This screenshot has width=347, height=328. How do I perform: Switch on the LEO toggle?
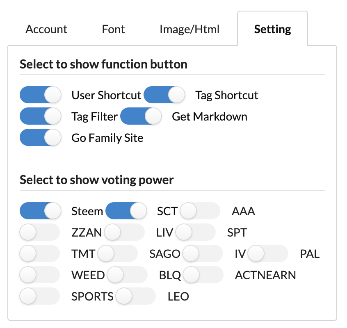(x=136, y=296)
